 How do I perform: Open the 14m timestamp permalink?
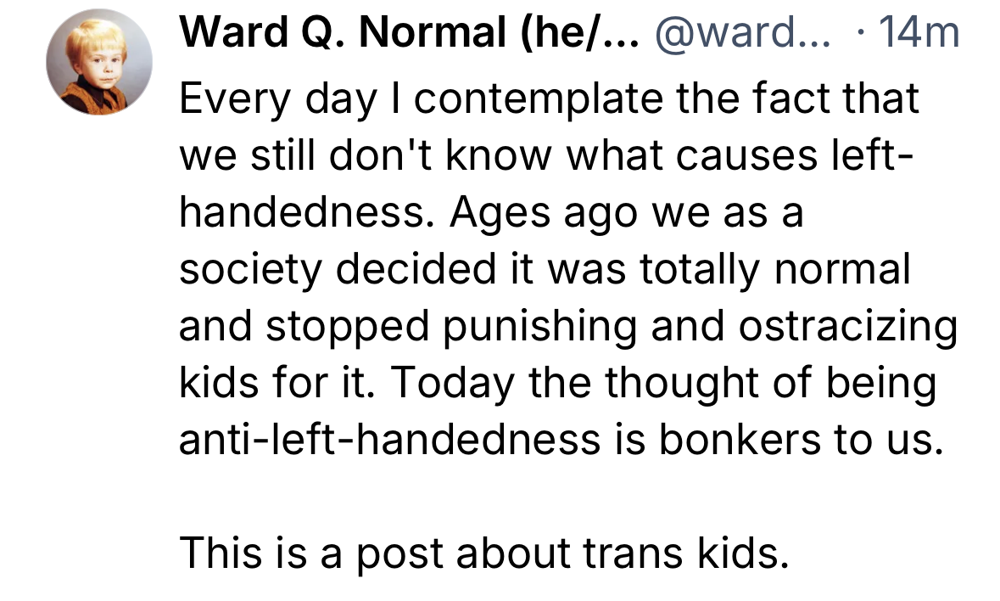919,32
